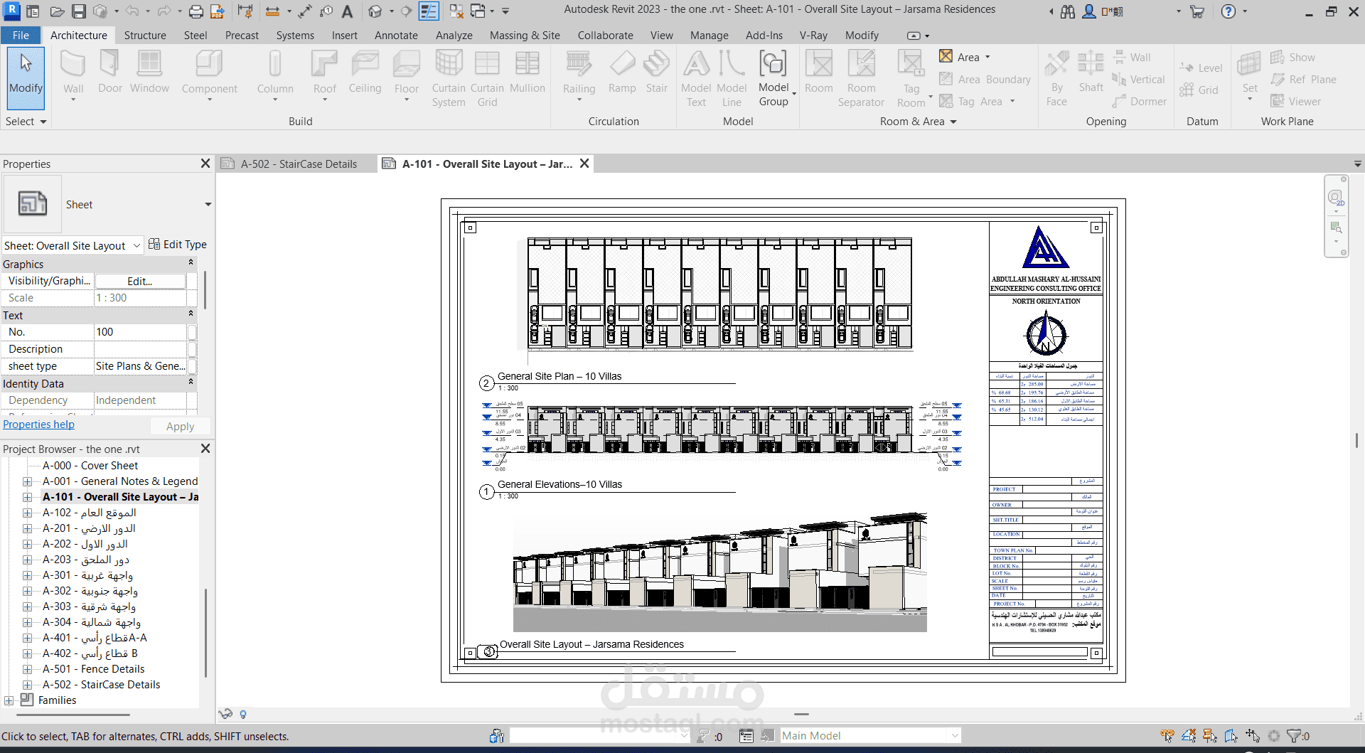Image resolution: width=1365 pixels, height=753 pixels.
Task: Open the Sheet type selector dropdown
Action: pyautogui.click(x=208, y=205)
